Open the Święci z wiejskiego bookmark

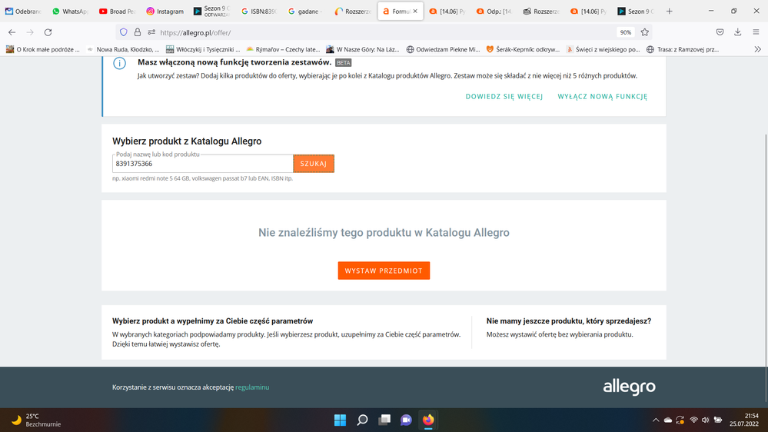603,49
